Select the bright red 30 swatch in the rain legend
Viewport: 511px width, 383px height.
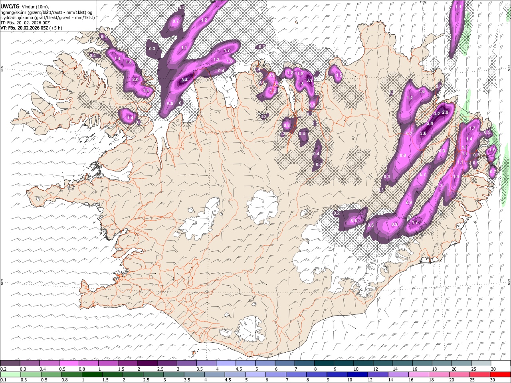(x=500, y=375)
